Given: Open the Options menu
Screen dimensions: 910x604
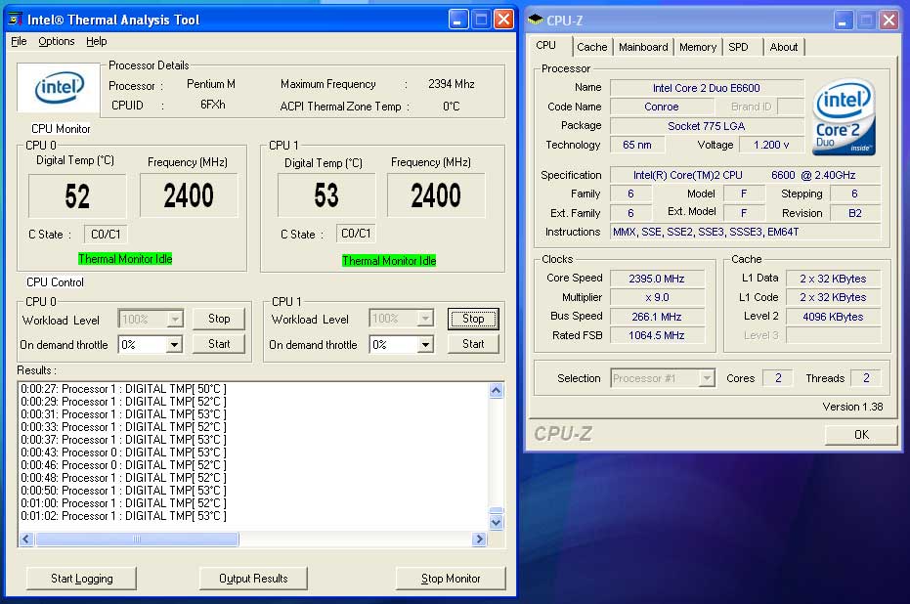Looking at the screenshot, I should click(57, 41).
